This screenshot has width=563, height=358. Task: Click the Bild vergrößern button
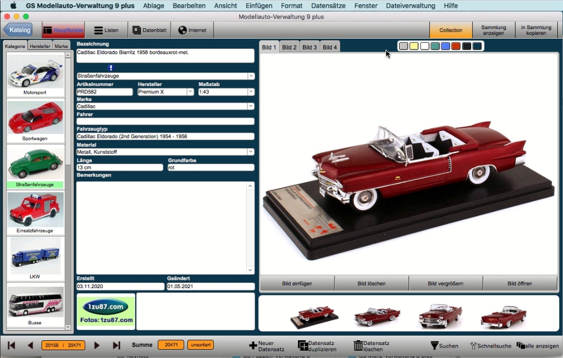445,283
